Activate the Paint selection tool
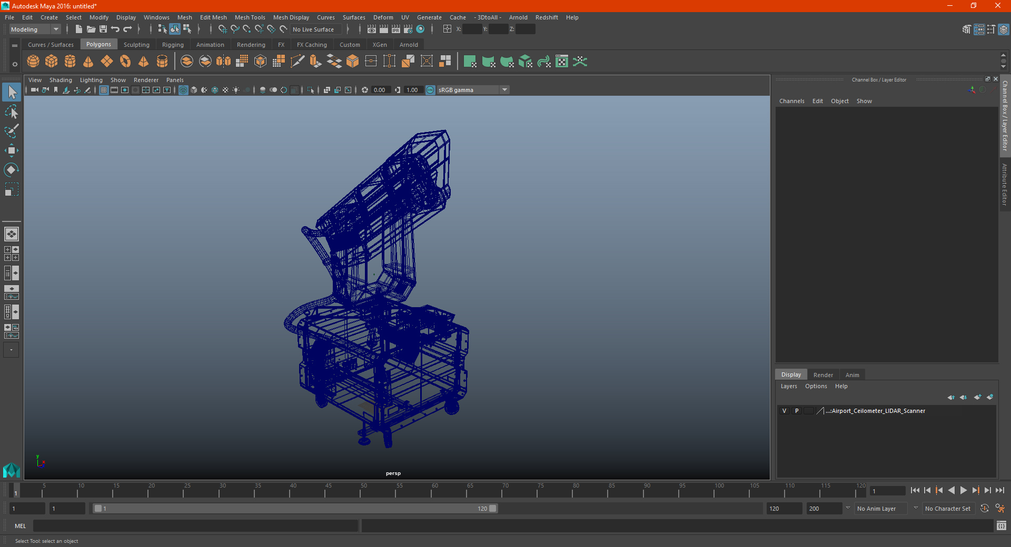1011x547 pixels. (12, 131)
